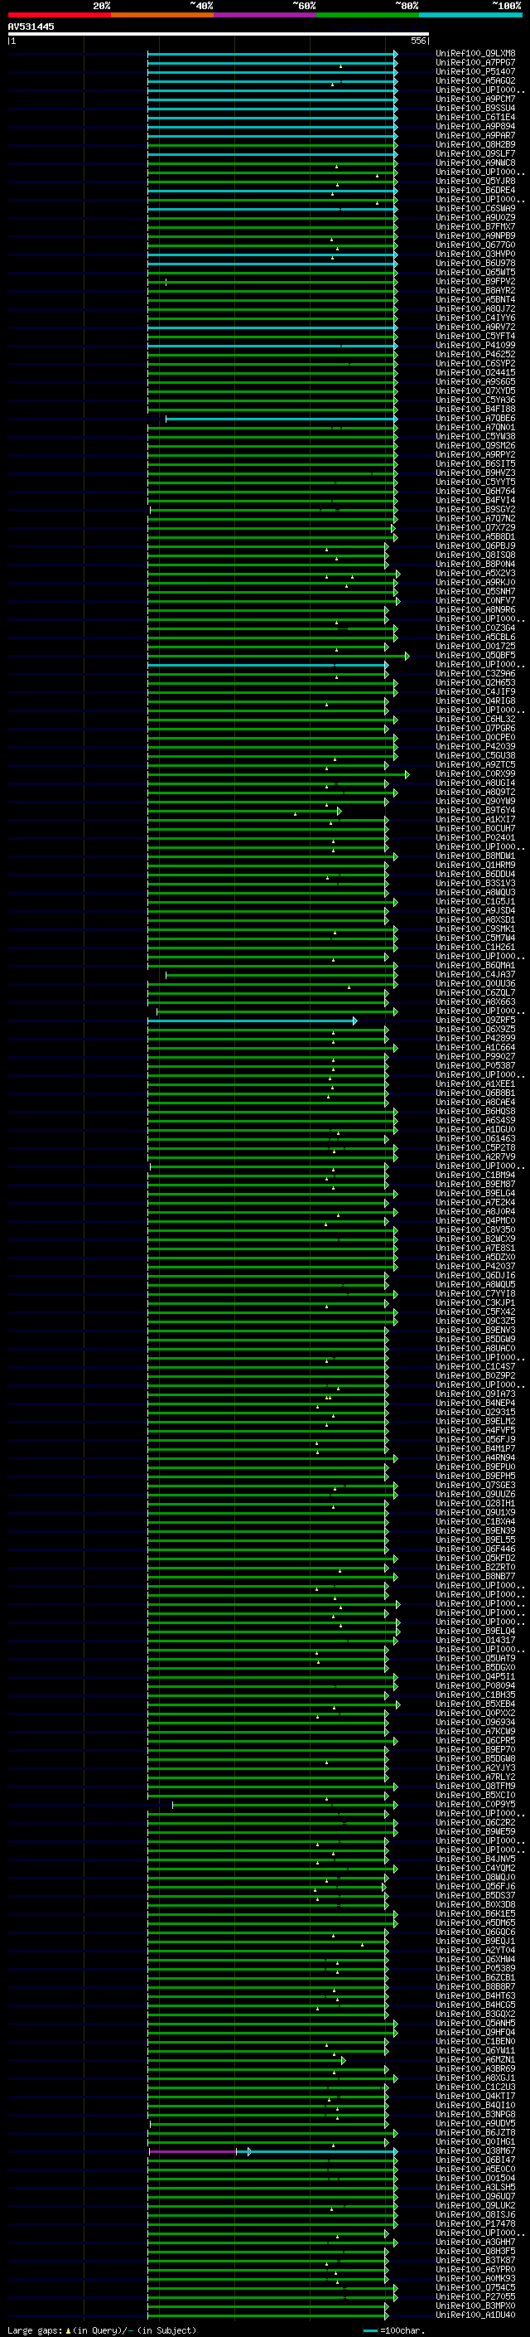The width and height of the screenshot is (530, 2337).
Task: Select hit UniRef100_P42037
Action: tap(475, 1267)
